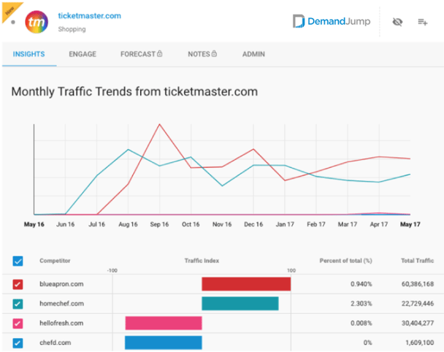The image size is (444, 352).
Task: Click the Jan 17 axis label
Action: coord(285,225)
